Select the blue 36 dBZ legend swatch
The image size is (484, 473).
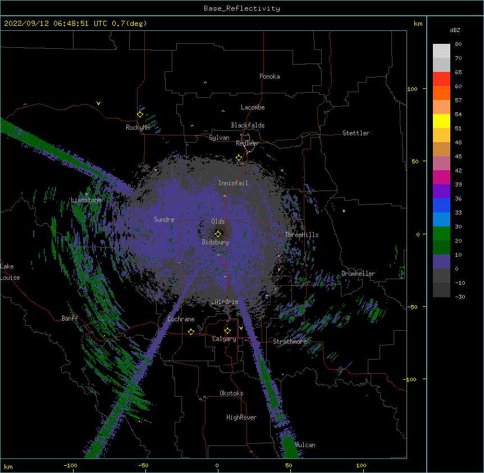coord(441,205)
